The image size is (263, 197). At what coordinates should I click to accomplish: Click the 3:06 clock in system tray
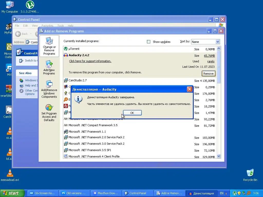(256, 193)
